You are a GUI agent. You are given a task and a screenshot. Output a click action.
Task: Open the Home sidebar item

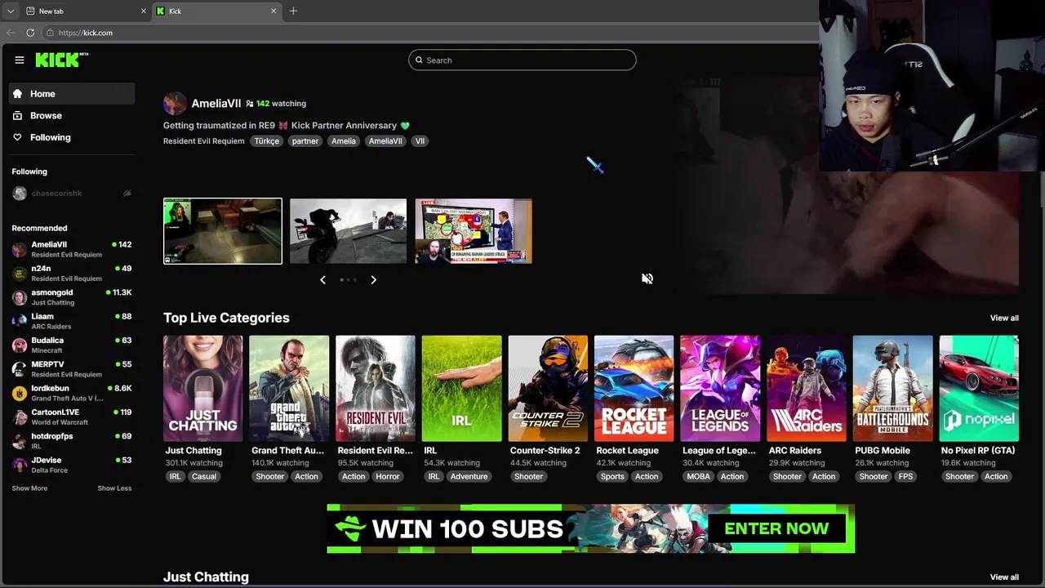click(x=72, y=94)
